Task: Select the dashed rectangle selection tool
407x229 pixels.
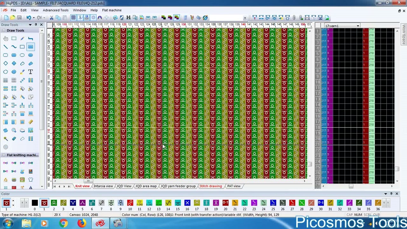Action: 14,38
